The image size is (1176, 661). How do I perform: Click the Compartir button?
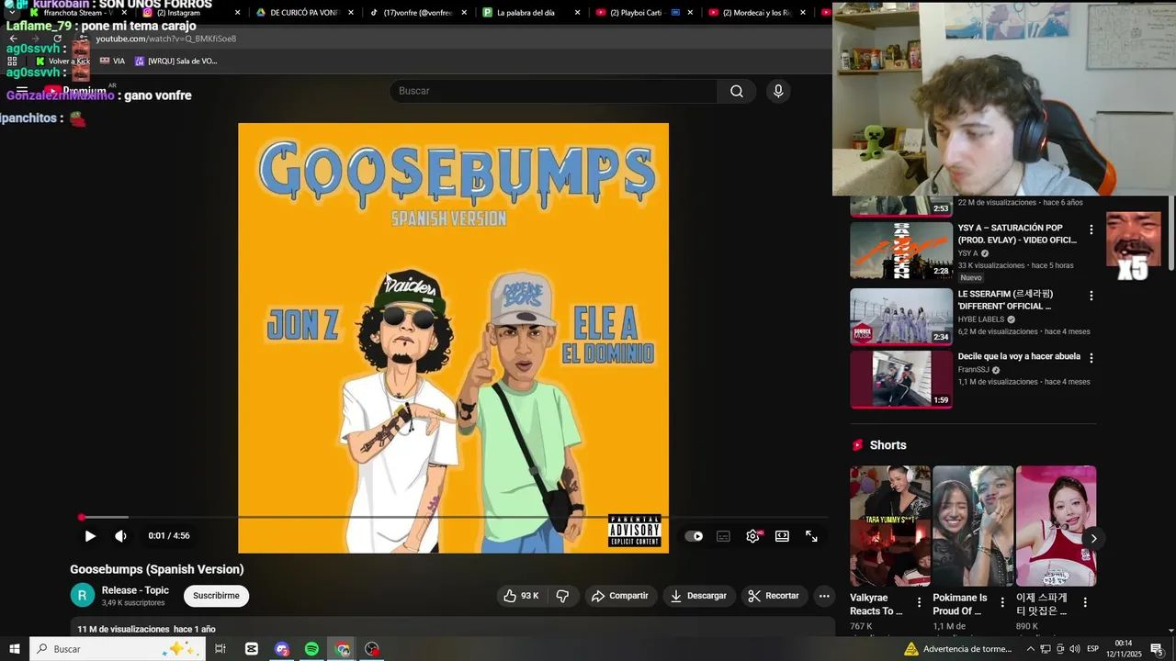620,596
